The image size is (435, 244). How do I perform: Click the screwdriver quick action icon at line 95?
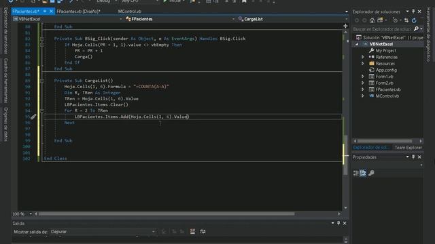coord(33,117)
